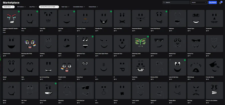Click the Robux icon under Cute Kitty
The width and height of the screenshot is (225, 105).
point(40,31)
